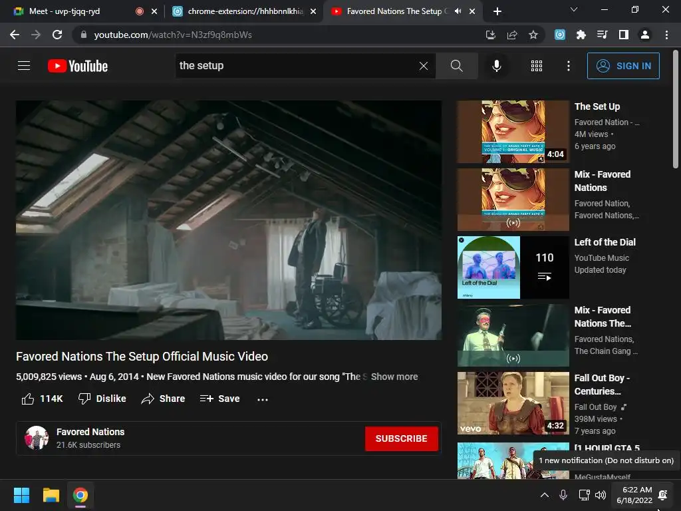Open tab search chevron
Image resolution: width=681 pixels, height=511 pixels.
point(574,9)
